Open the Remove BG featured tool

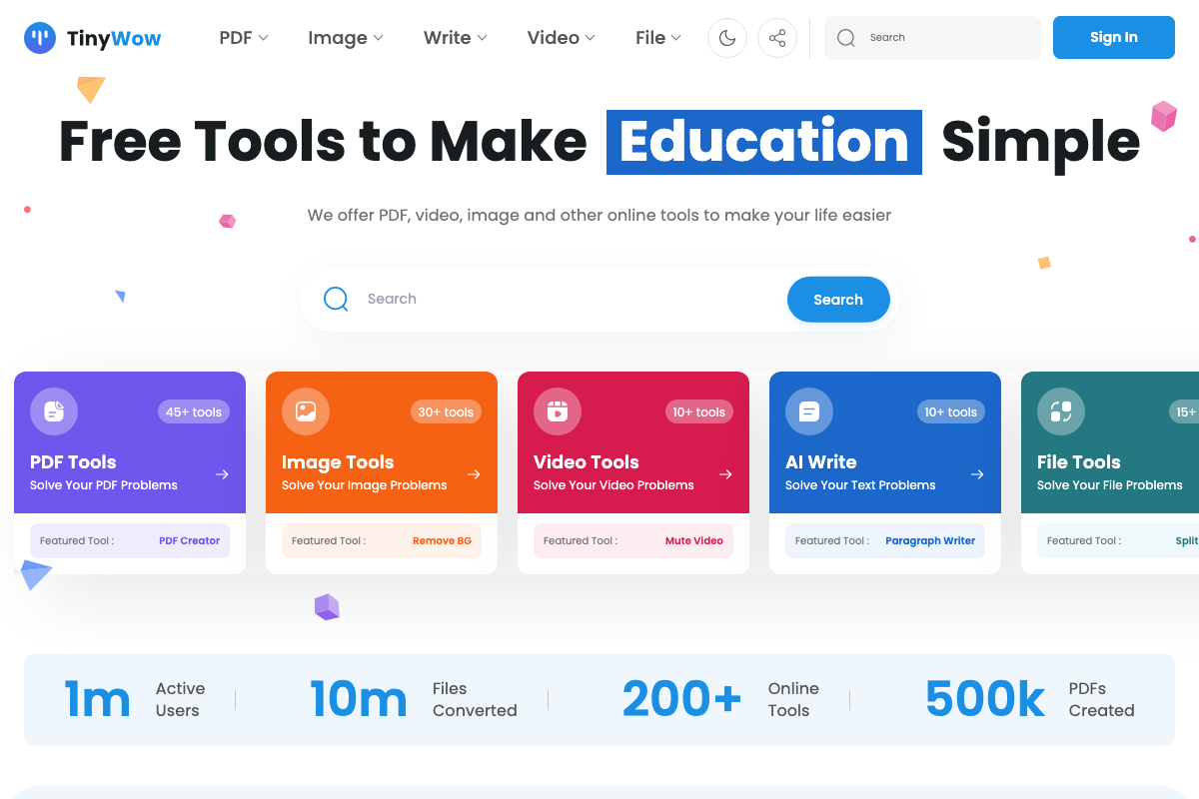click(x=442, y=540)
